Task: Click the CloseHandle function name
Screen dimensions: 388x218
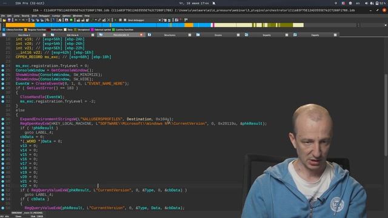Action: coord(32,97)
